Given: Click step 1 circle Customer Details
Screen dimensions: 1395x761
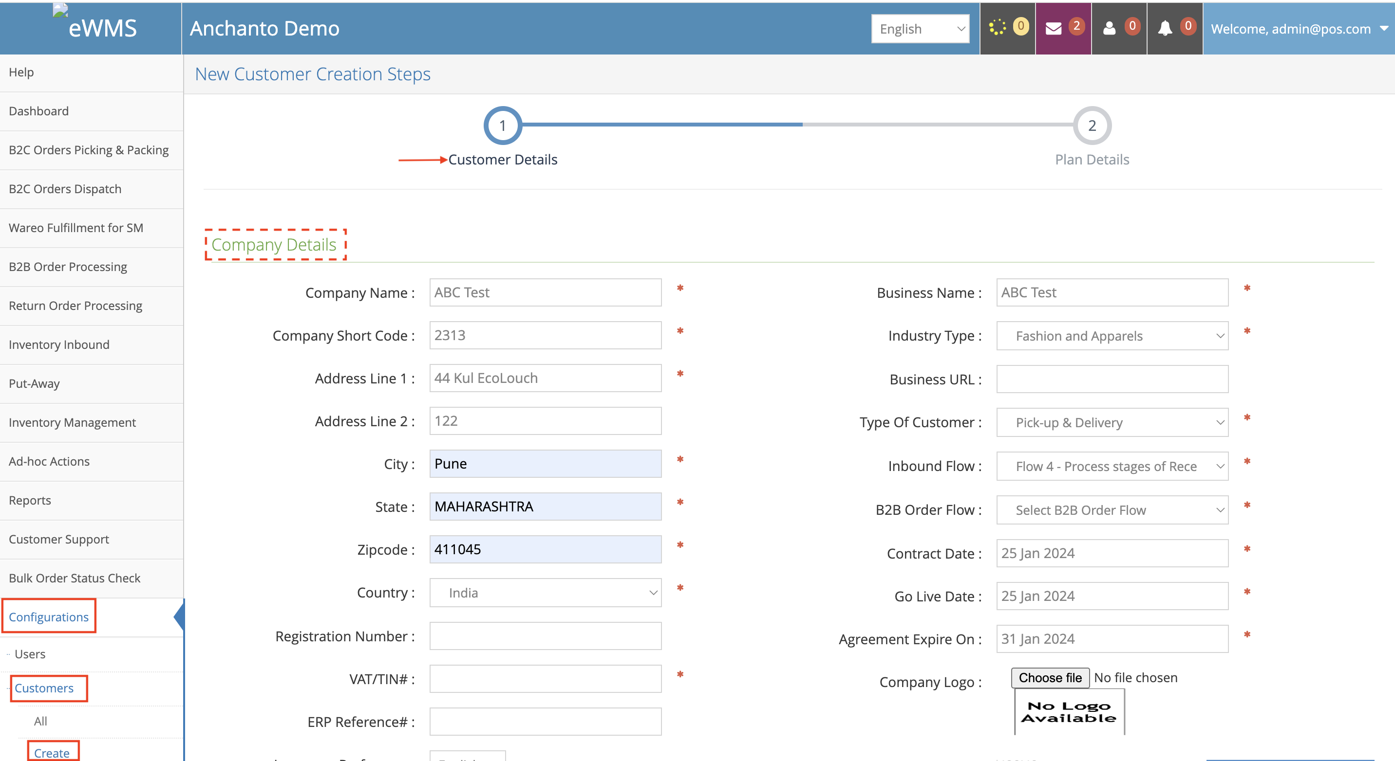Looking at the screenshot, I should click(x=502, y=126).
